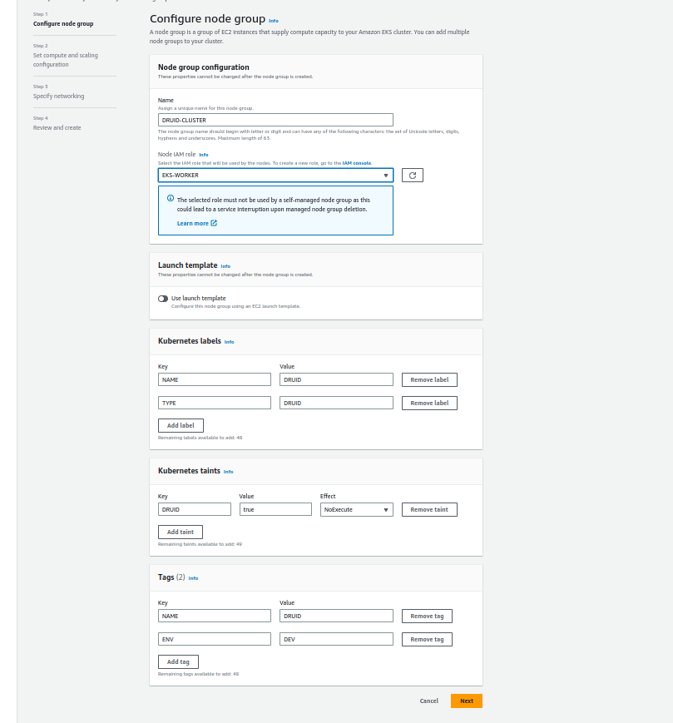The width and height of the screenshot is (673, 723).
Task: Click the node group Name input field
Action: point(275,120)
